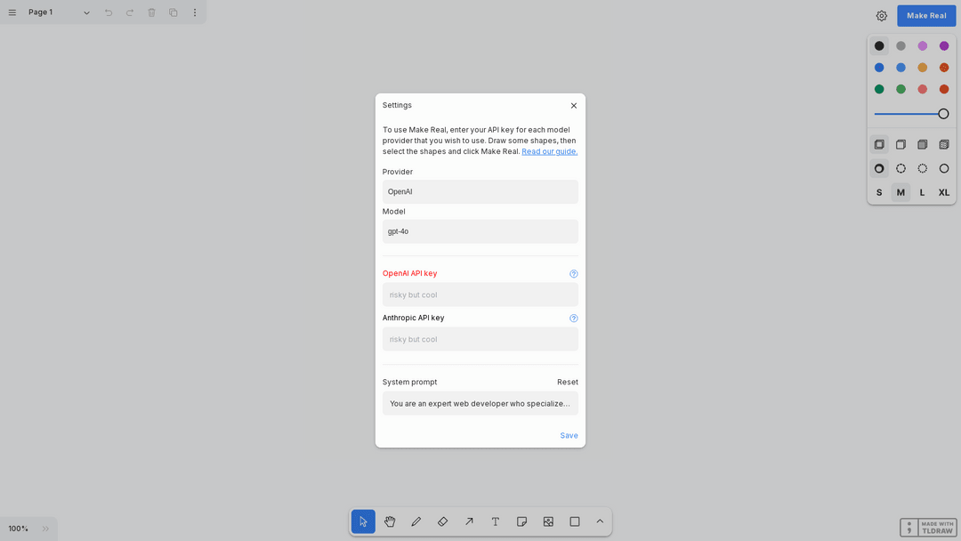Choose the grey color swatch
The height and width of the screenshot is (541, 961).
[x=900, y=46]
